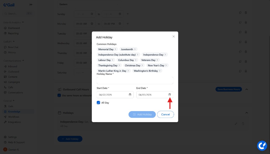The width and height of the screenshot is (270, 154).
Task: Add a time slot for Monday
Action: tap(128, 23)
